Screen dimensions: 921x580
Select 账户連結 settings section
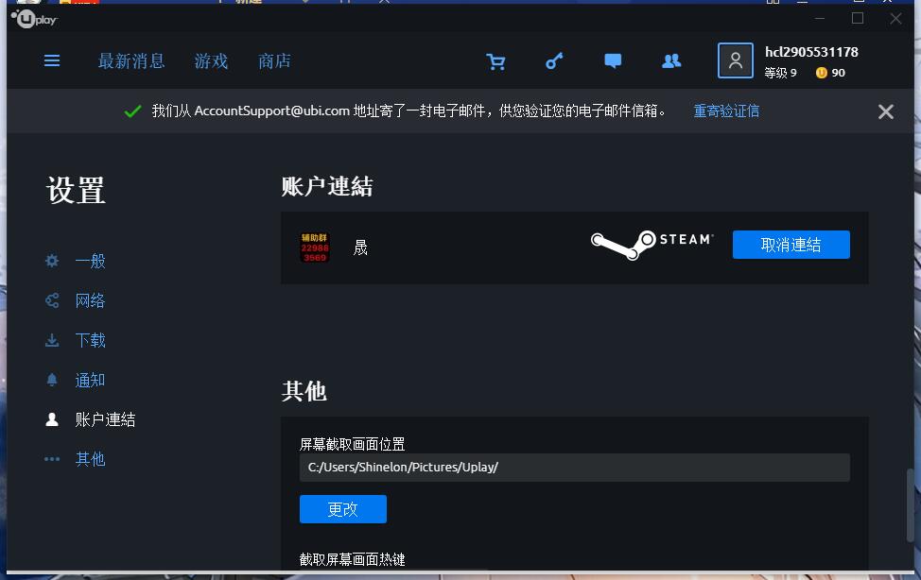[x=105, y=419]
